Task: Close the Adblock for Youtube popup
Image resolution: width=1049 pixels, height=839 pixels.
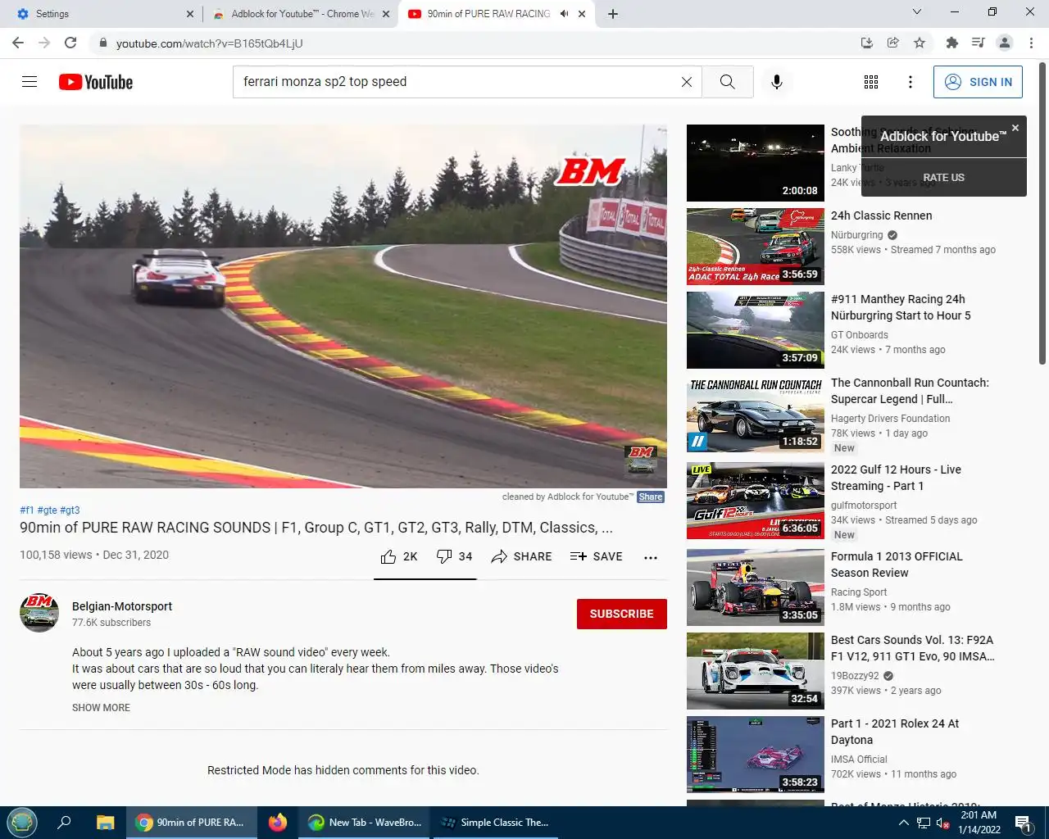Action: (x=1015, y=128)
